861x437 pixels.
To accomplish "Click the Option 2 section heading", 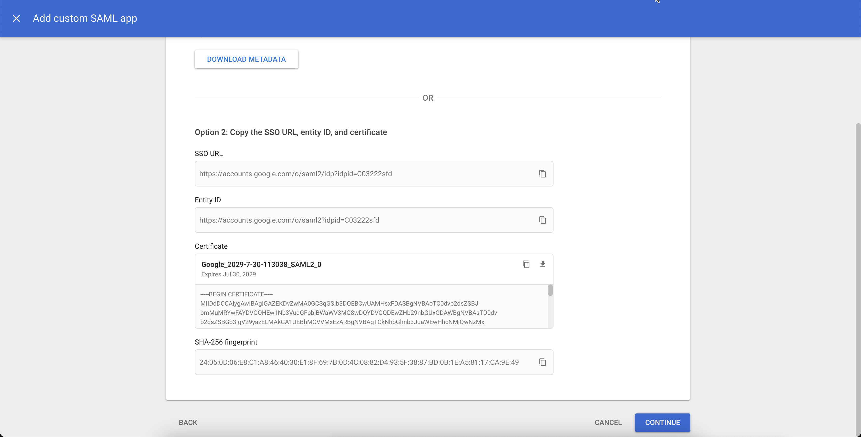I will [x=290, y=132].
